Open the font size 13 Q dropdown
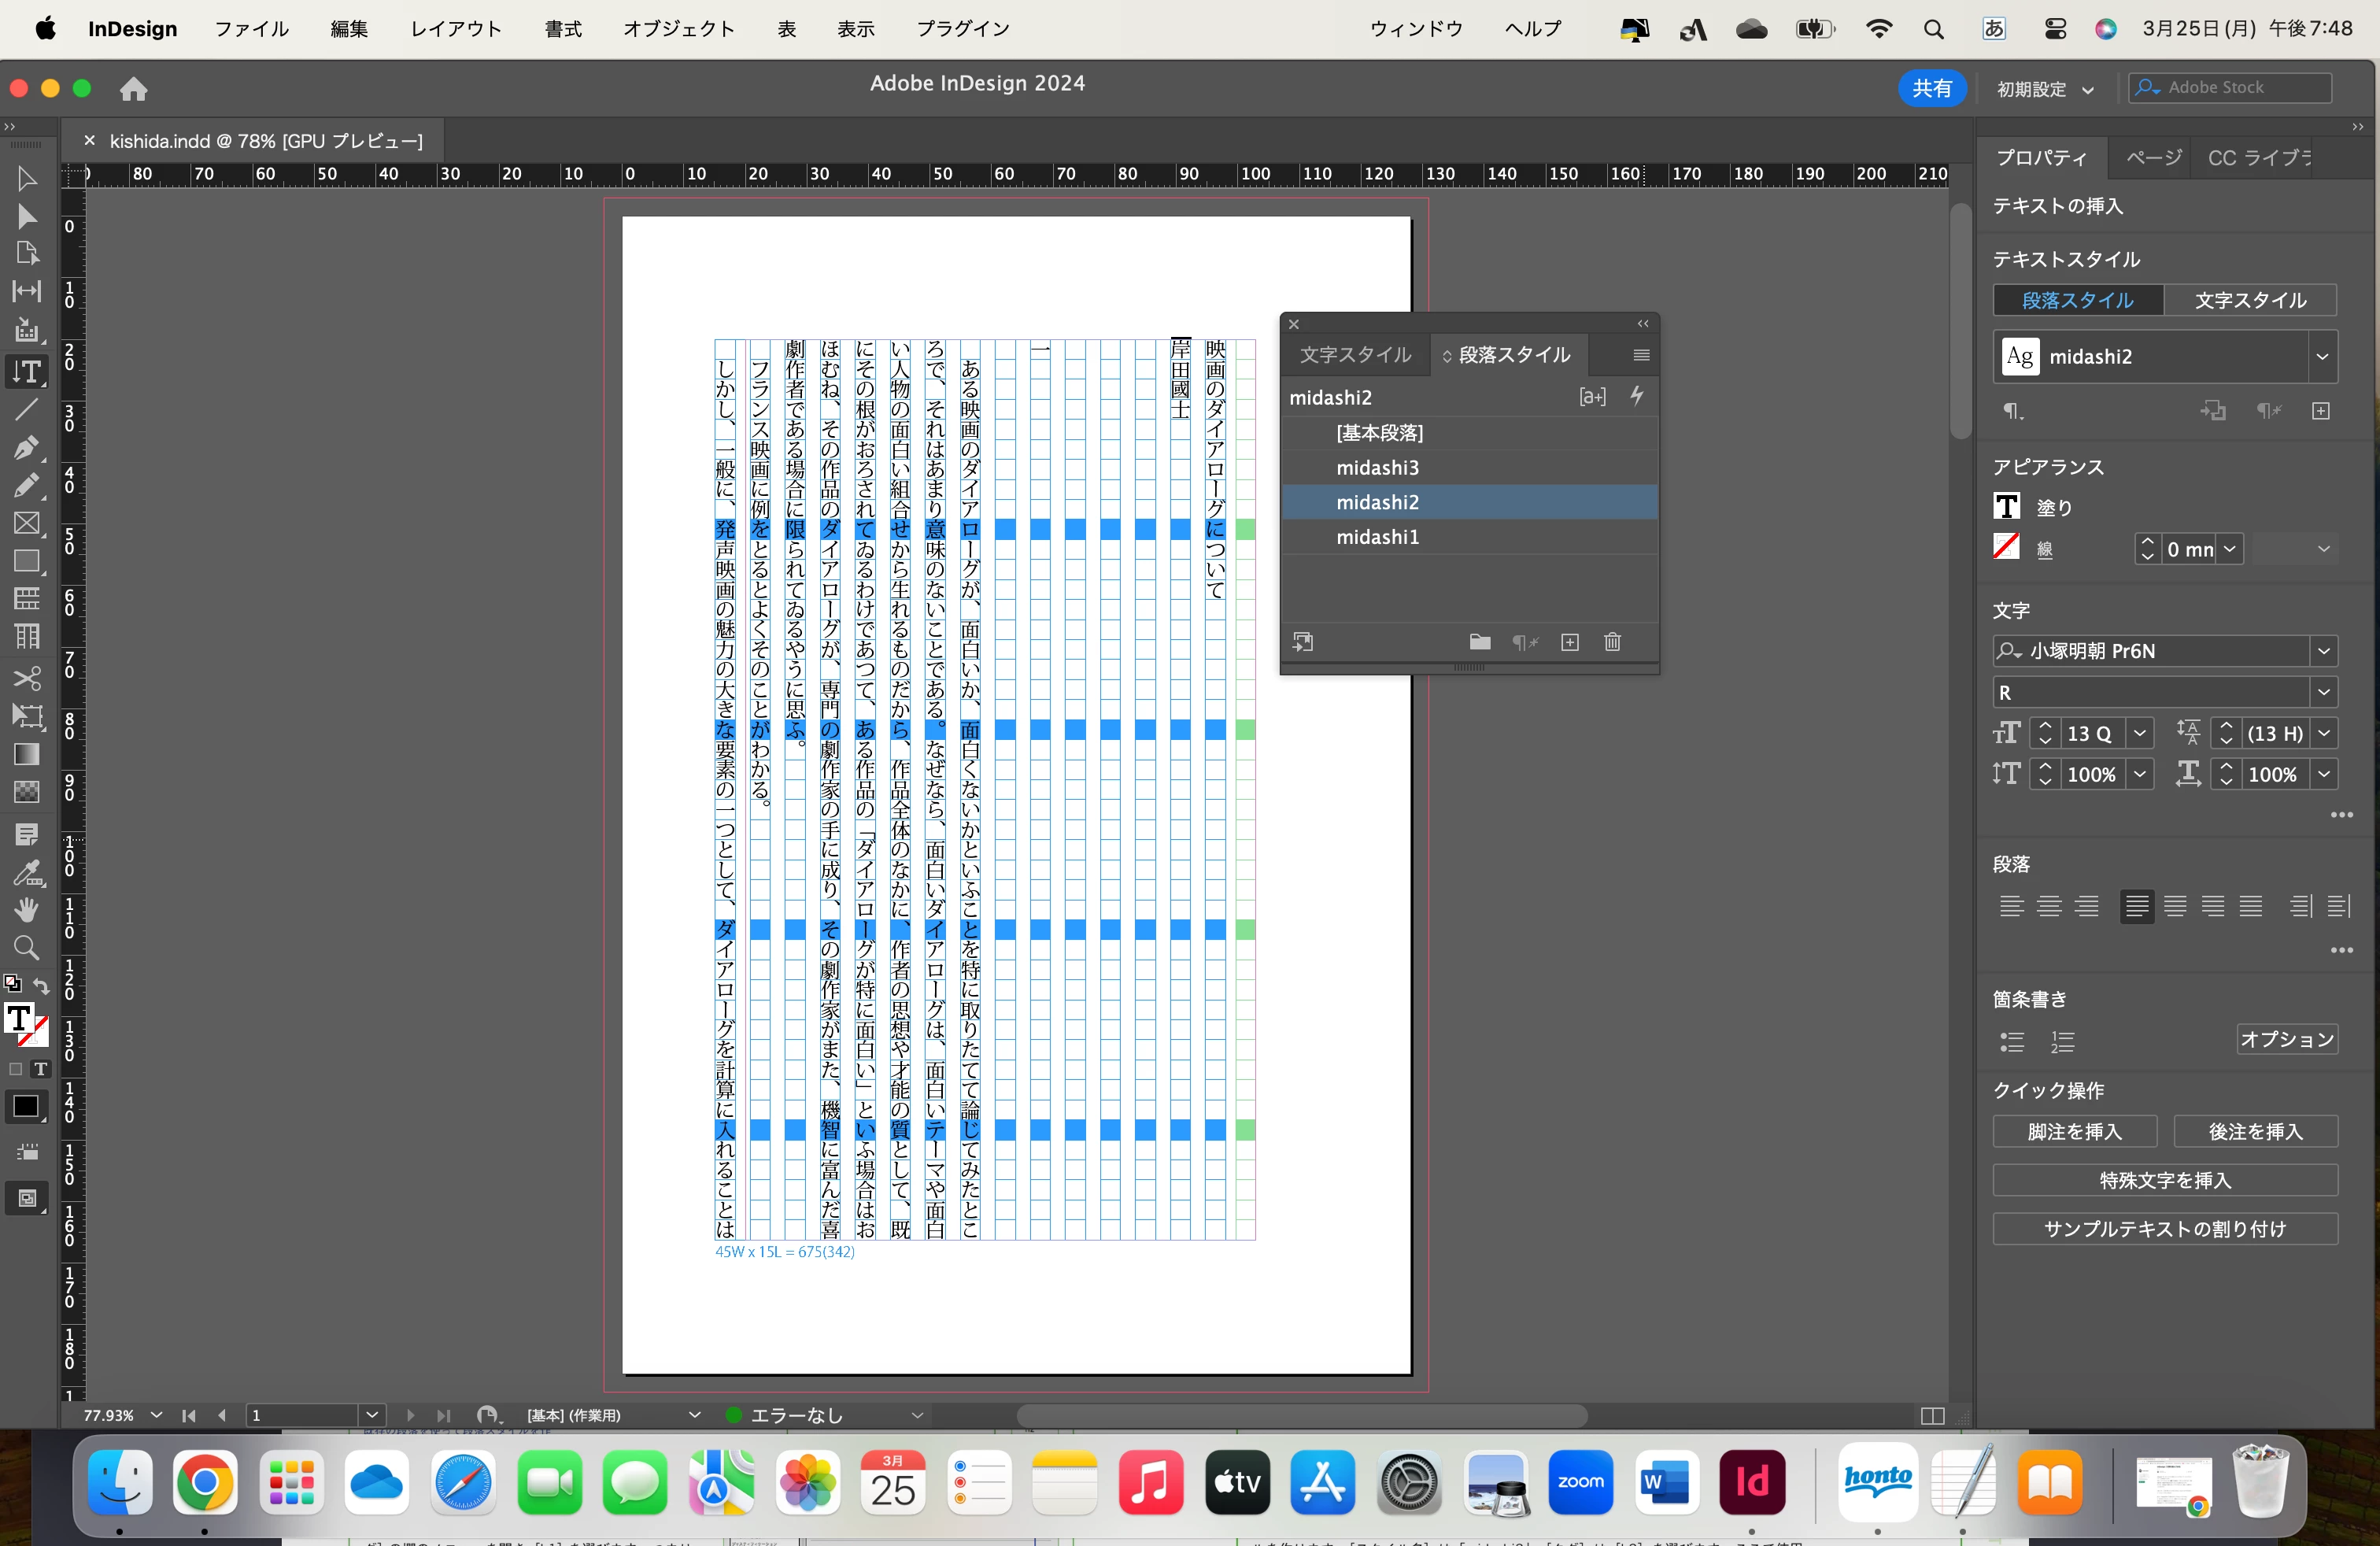This screenshot has width=2380, height=1546. click(2139, 733)
